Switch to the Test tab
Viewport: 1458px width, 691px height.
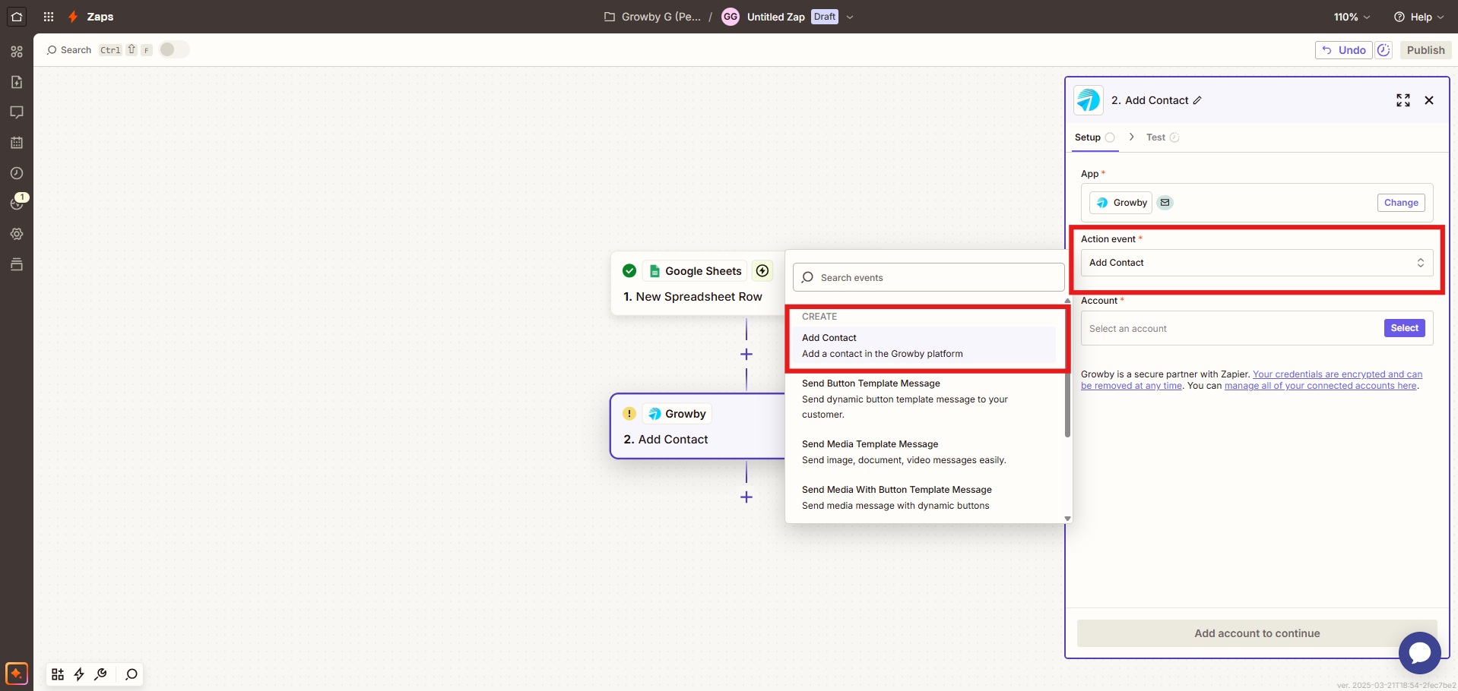[x=1162, y=137]
